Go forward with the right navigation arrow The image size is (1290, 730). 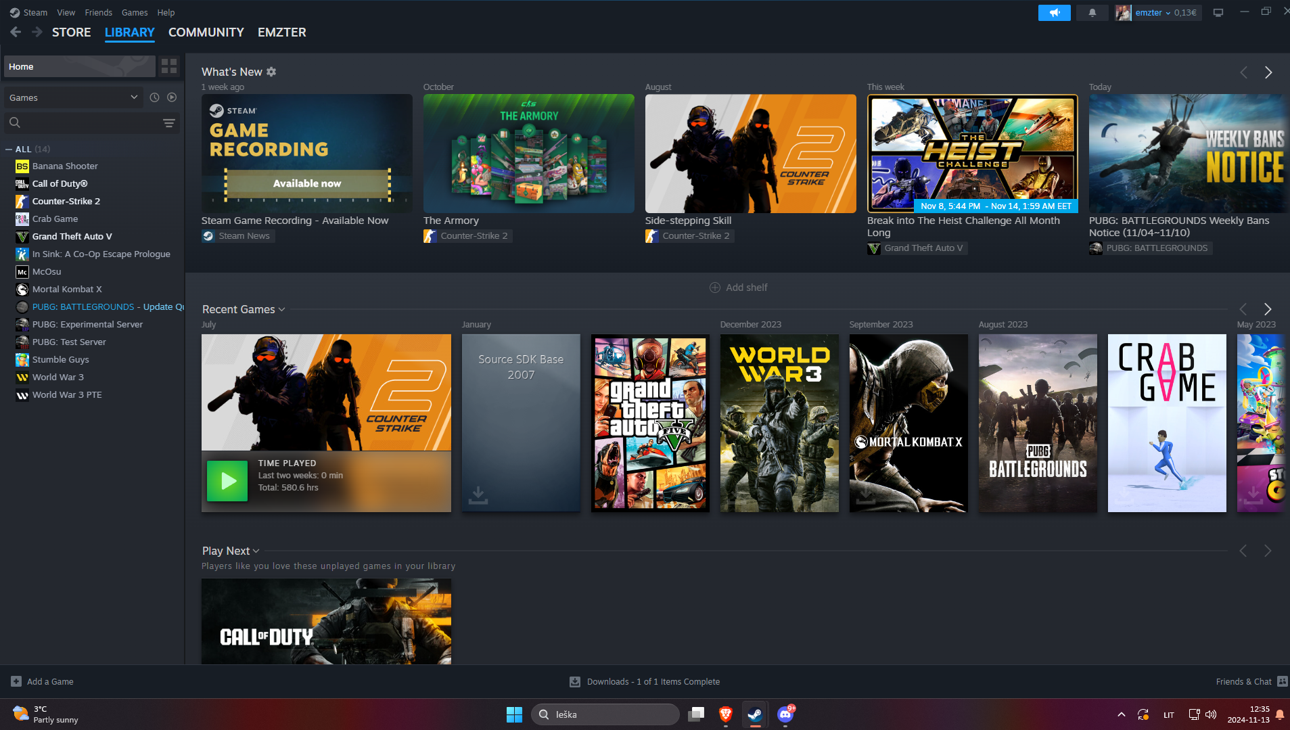pos(37,32)
